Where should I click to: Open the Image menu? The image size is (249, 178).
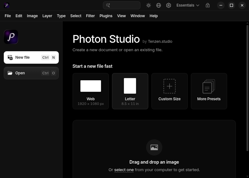point(32,16)
